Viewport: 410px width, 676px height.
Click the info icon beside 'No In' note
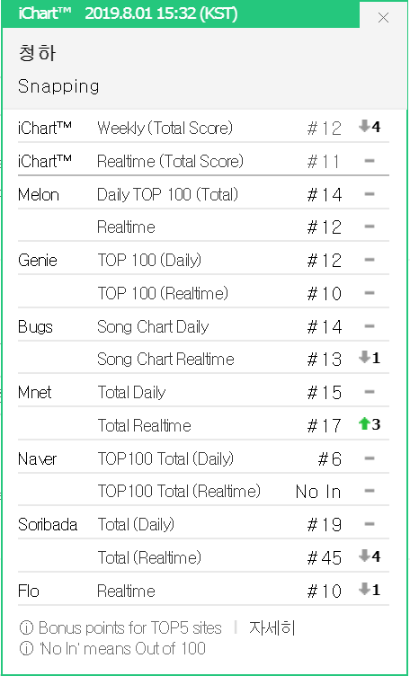[26, 648]
